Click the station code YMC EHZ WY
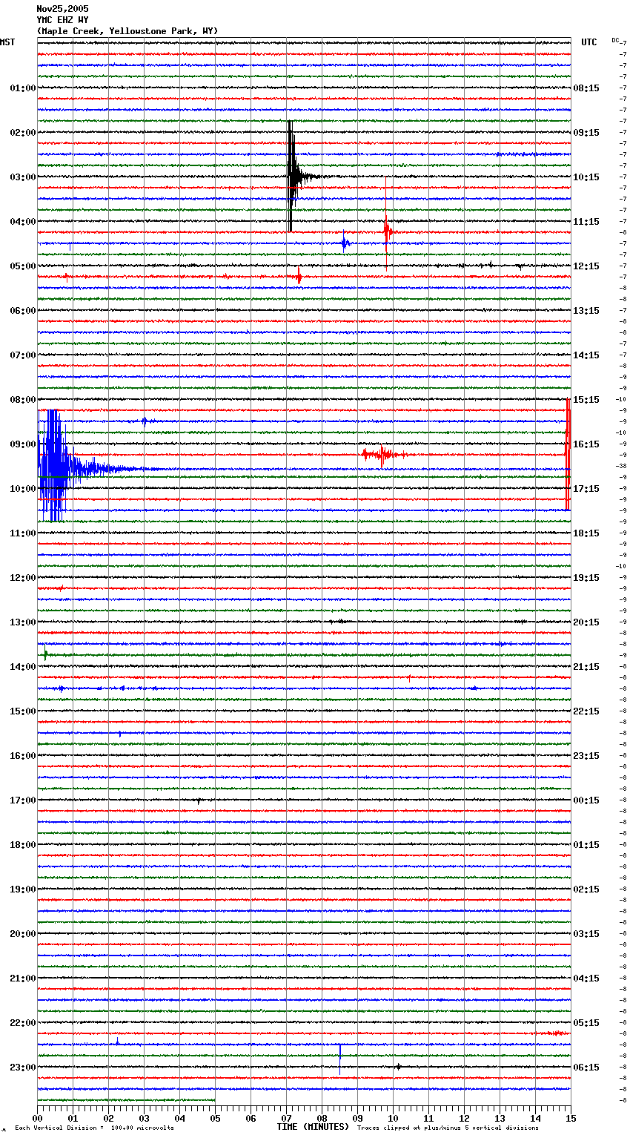The height and width of the screenshot is (1138, 630). (x=62, y=20)
